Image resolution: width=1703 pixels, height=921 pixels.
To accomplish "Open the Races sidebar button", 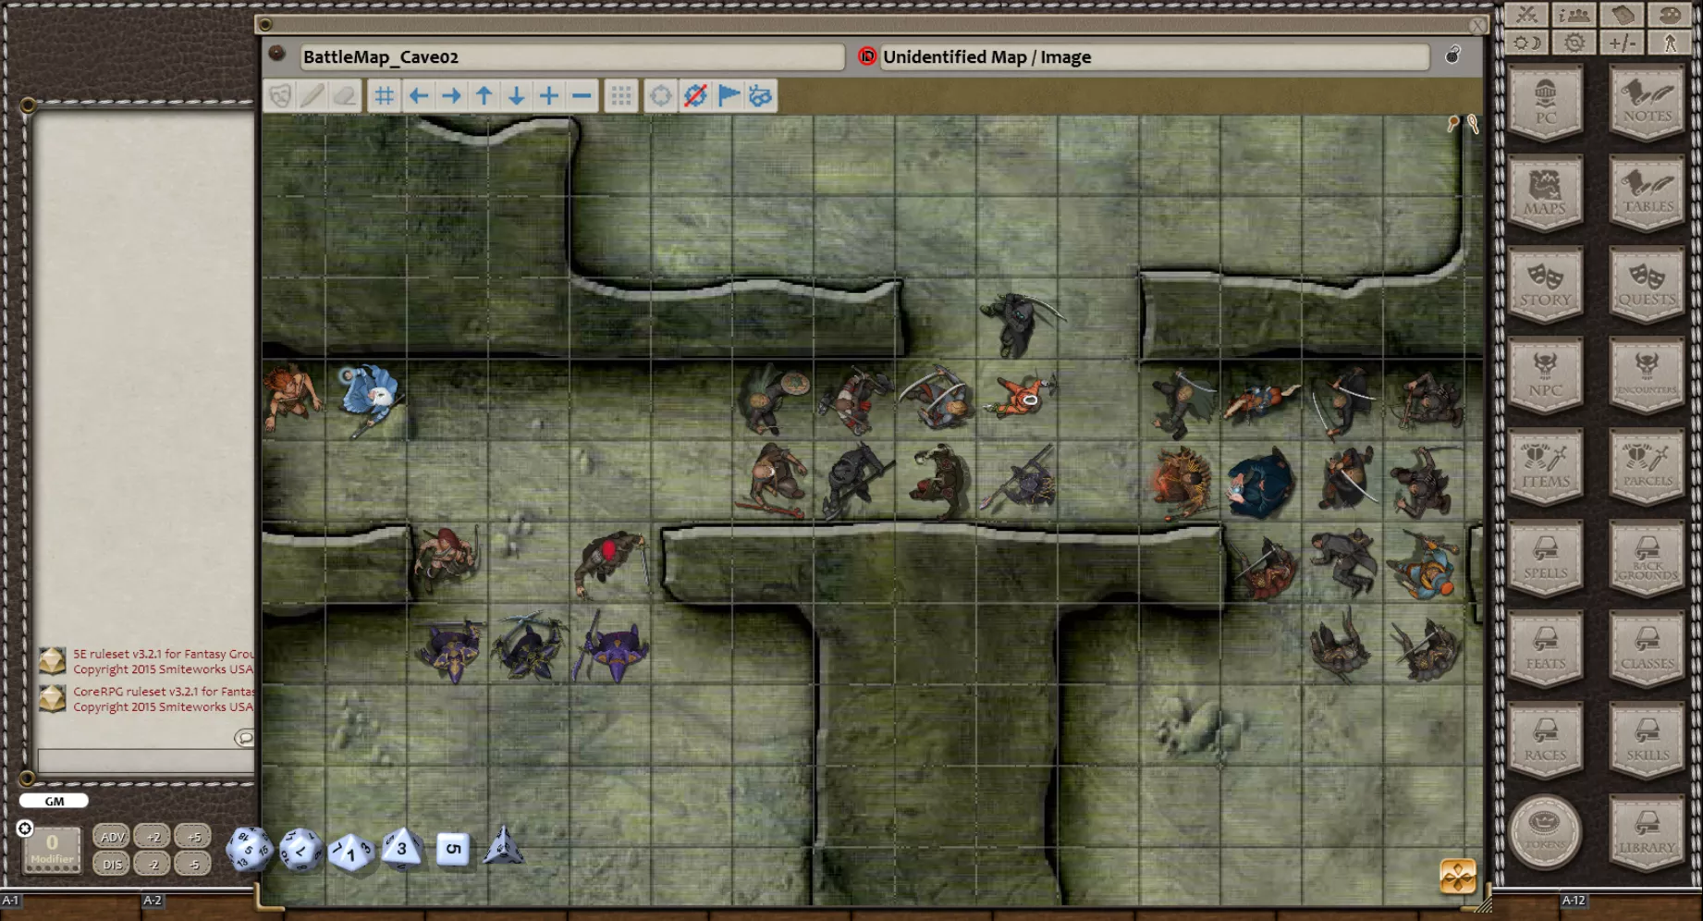I will (x=1545, y=740).
